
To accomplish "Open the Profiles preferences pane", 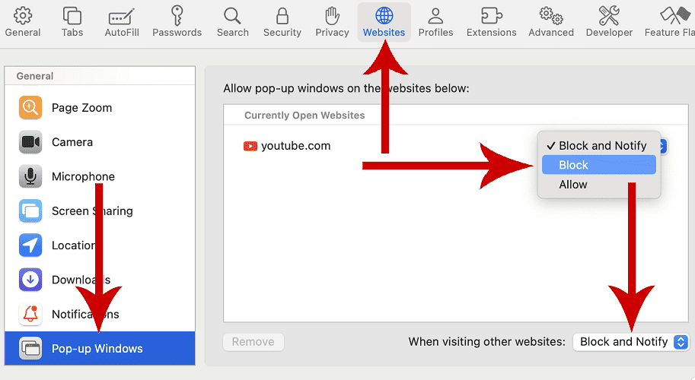I will tap(435, 21).
